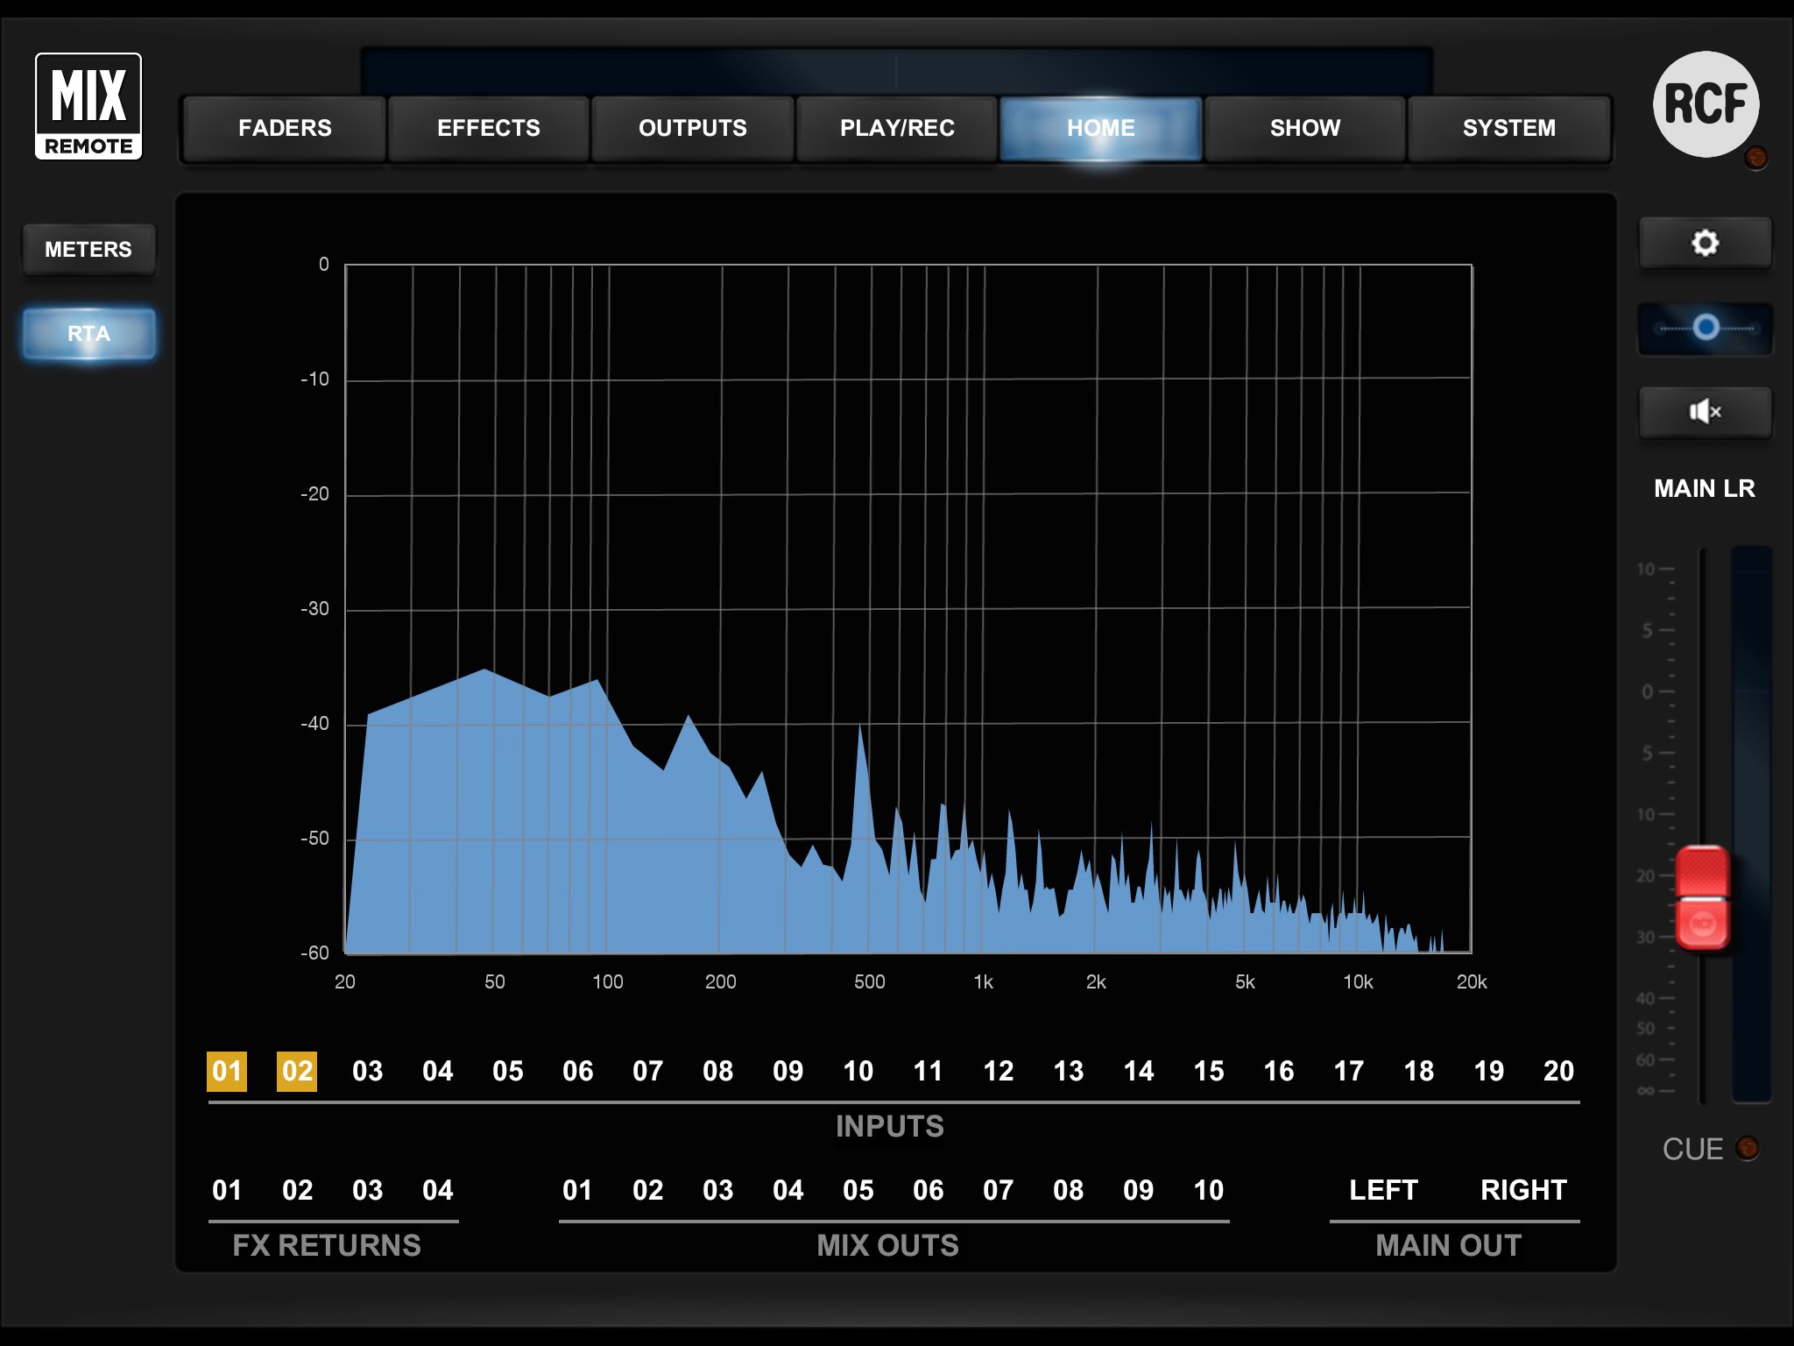Deselect highlighted input 02
Screen dimensions: 1794x1346
click(x=297, y=1071)
